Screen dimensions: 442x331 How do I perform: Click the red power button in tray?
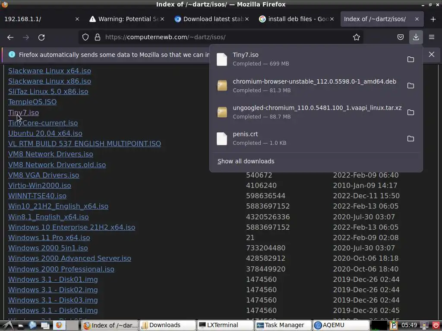click(x=436, y=325)
